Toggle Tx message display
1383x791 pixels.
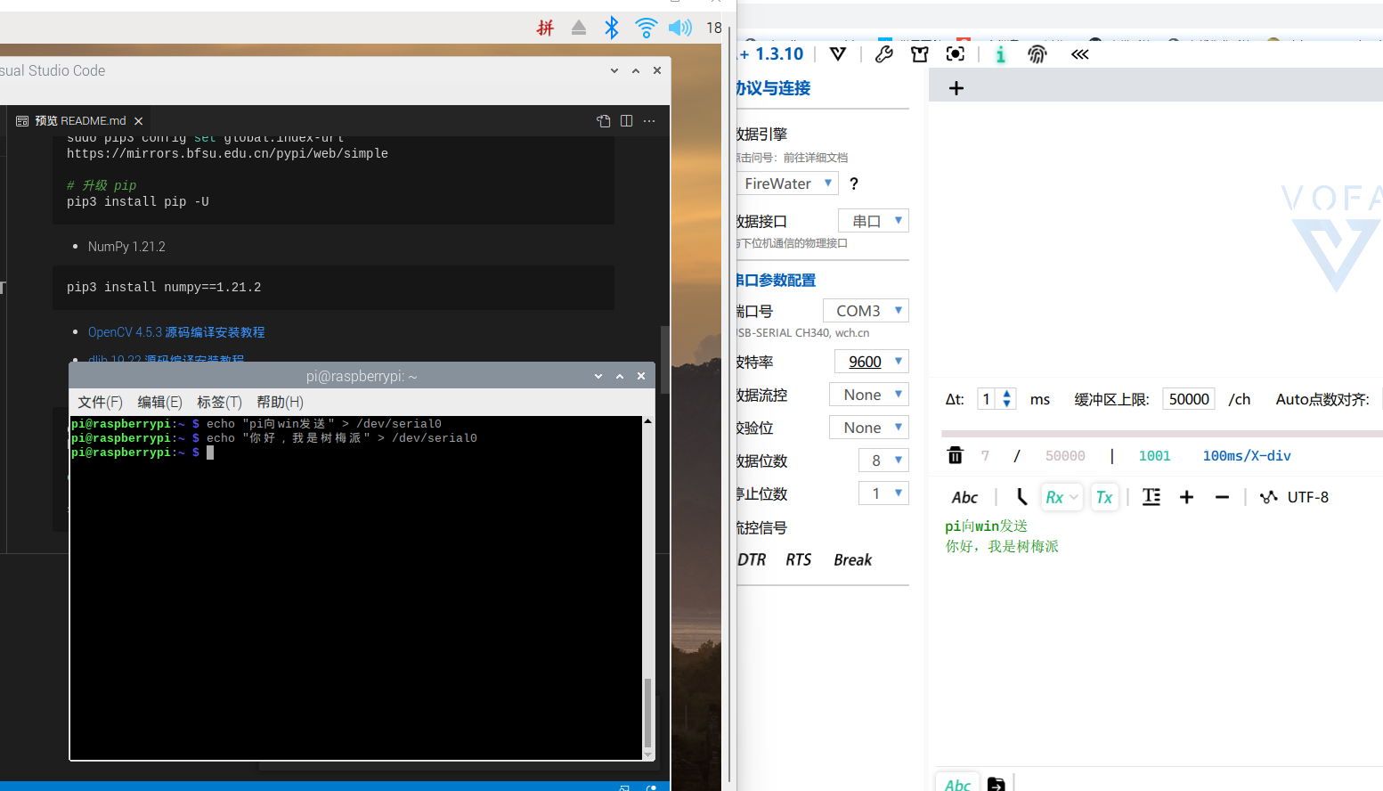click(1104, 496)
